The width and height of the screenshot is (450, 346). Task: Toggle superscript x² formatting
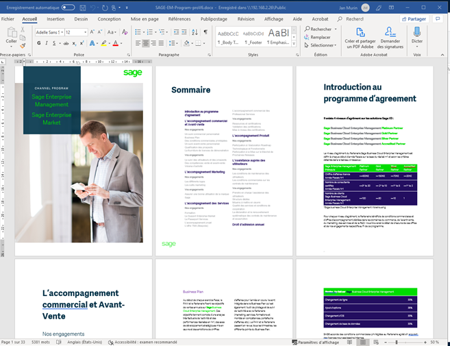tap(82, 43)
